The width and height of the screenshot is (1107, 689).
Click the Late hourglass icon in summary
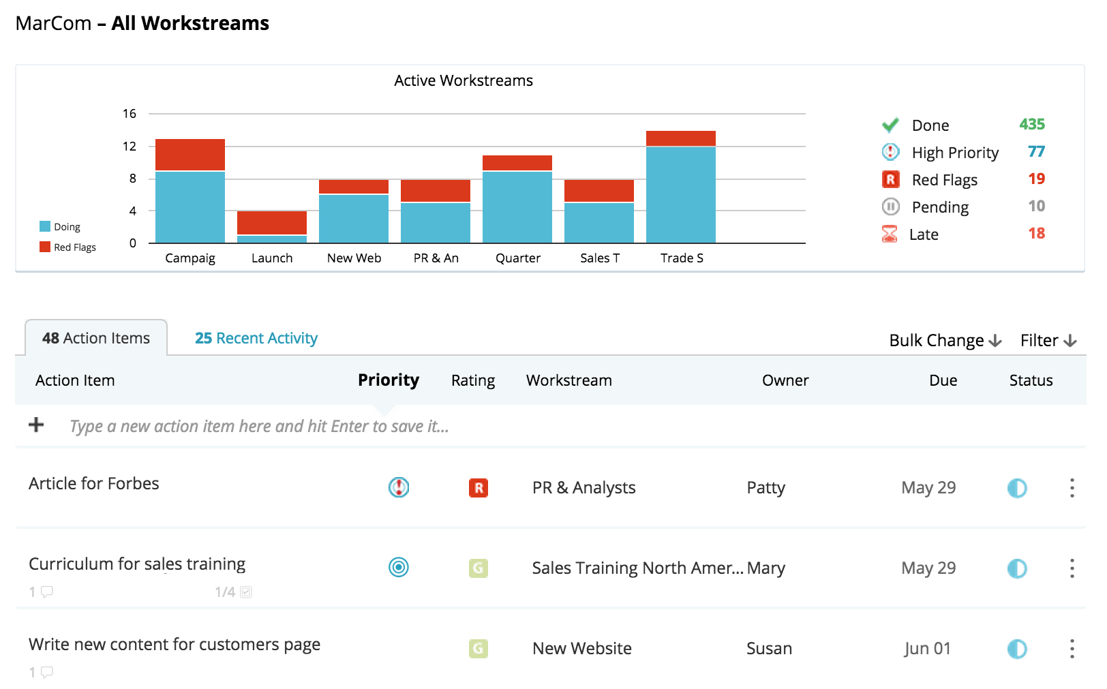coord(890,234)
